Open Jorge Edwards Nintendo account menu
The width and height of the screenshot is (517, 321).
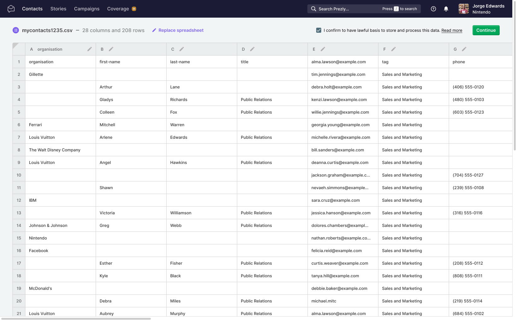pyautogui.click(x=481, y=9)
